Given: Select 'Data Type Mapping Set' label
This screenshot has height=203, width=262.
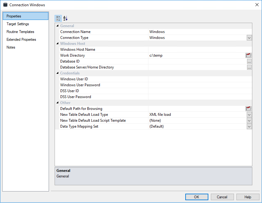Looking at the screenshot, I should pos(79,126).
